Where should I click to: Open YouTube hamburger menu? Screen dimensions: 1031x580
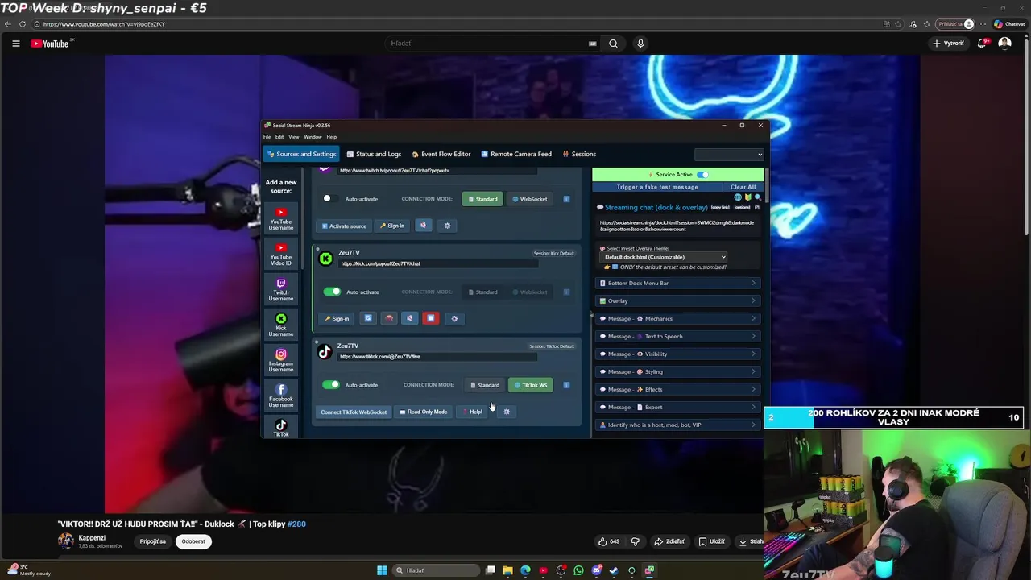coord(15,43)
